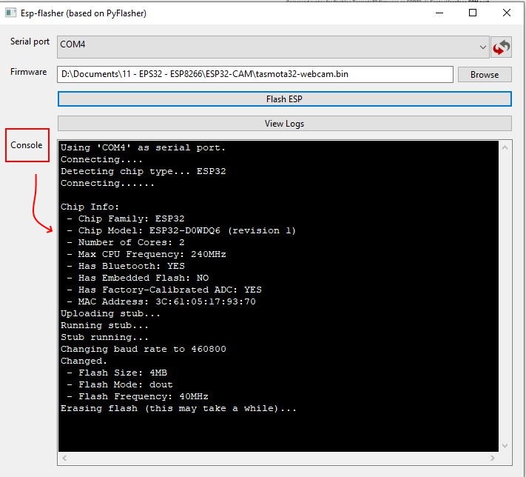Click 'Has Factory-Calibrated ADC: YES' line
Image resolution: width=526 pixels, height=477 pixels.
(x=164, y=290)
